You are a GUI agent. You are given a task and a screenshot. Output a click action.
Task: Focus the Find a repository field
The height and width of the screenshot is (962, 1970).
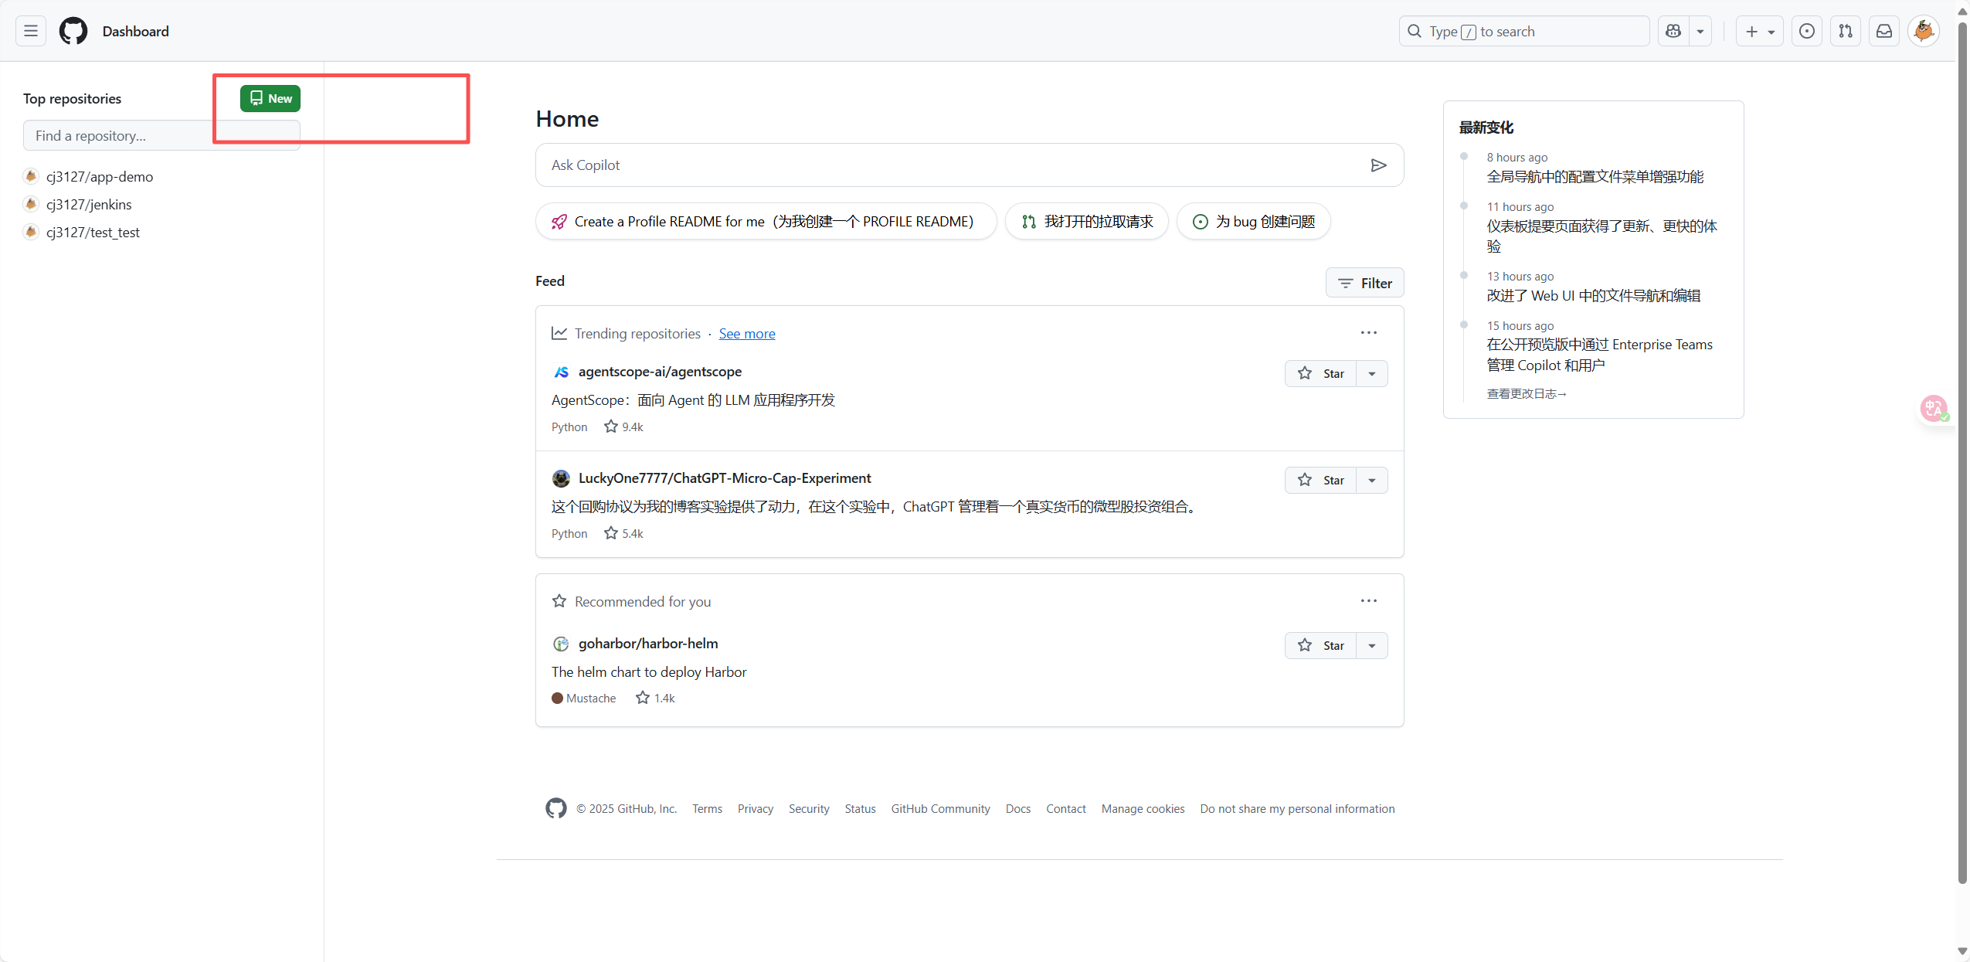click(161, 135)
